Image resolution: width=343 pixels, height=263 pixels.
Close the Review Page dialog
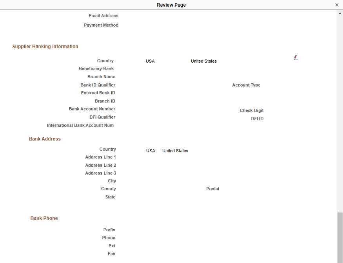(337, 5)
